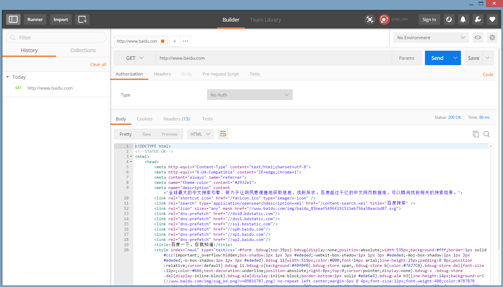
Task: Click the magnifier icon in Filter box
Action: click(13, 37)
